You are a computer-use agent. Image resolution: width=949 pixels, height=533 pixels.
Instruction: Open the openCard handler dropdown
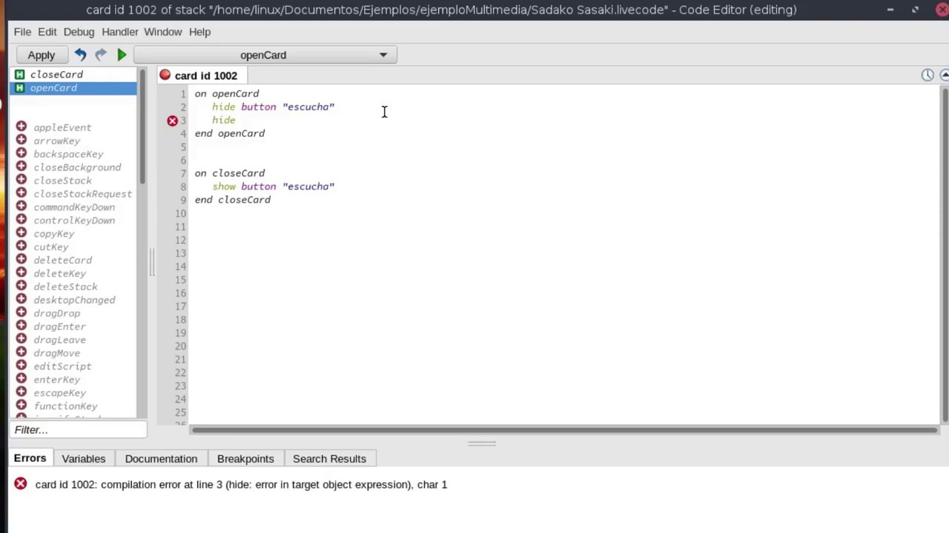tap(265, 55)
